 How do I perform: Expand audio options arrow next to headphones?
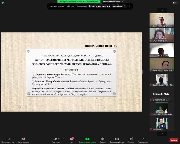[15, 139]
